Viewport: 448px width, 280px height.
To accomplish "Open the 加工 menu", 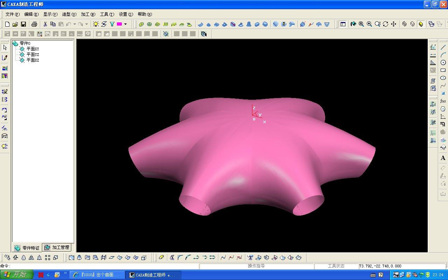I will [88, 14].
